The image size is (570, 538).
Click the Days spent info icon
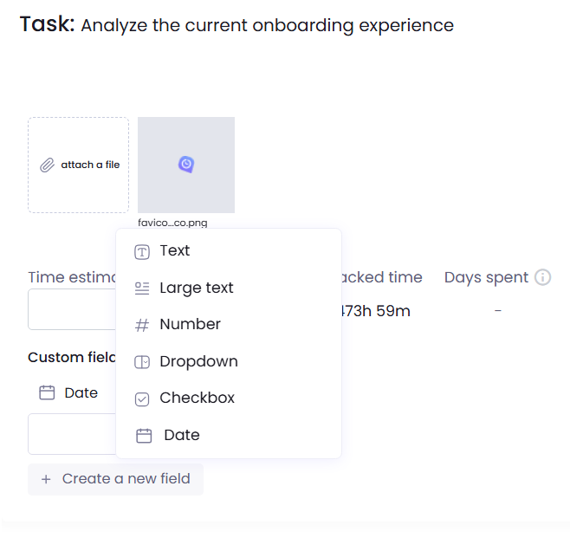pyautogui.click(x=542, y=277)
